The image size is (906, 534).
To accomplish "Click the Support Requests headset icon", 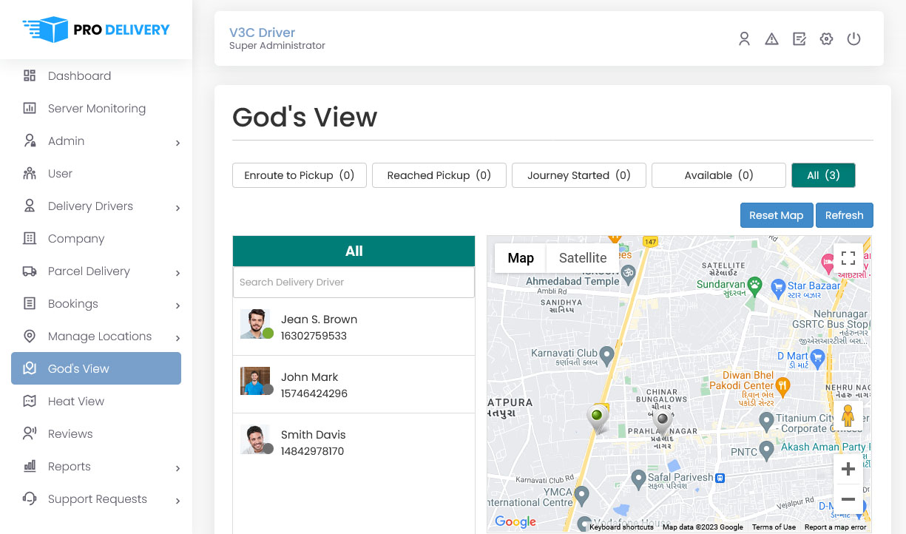I will pyautogui.click(x=30, y=498).
